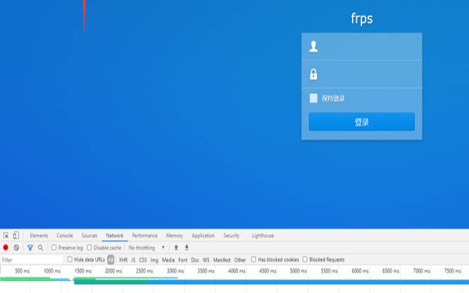This screenshot has width=469, height=293.
Task: Filter requests by Font
Action: (183, 260)
